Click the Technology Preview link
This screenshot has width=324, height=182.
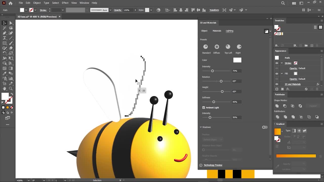(x=213, y=165)
